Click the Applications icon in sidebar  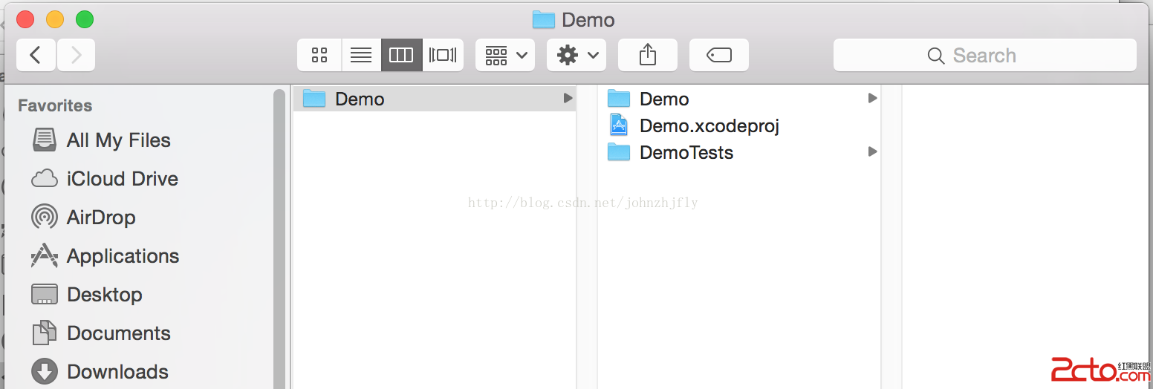45,256
